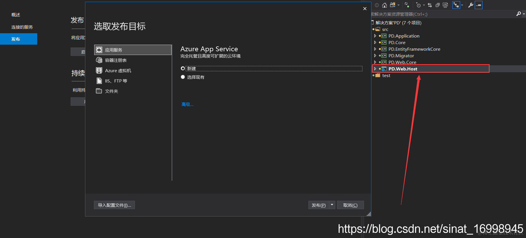Click the sync with active document arrows icon

(430, 5)
